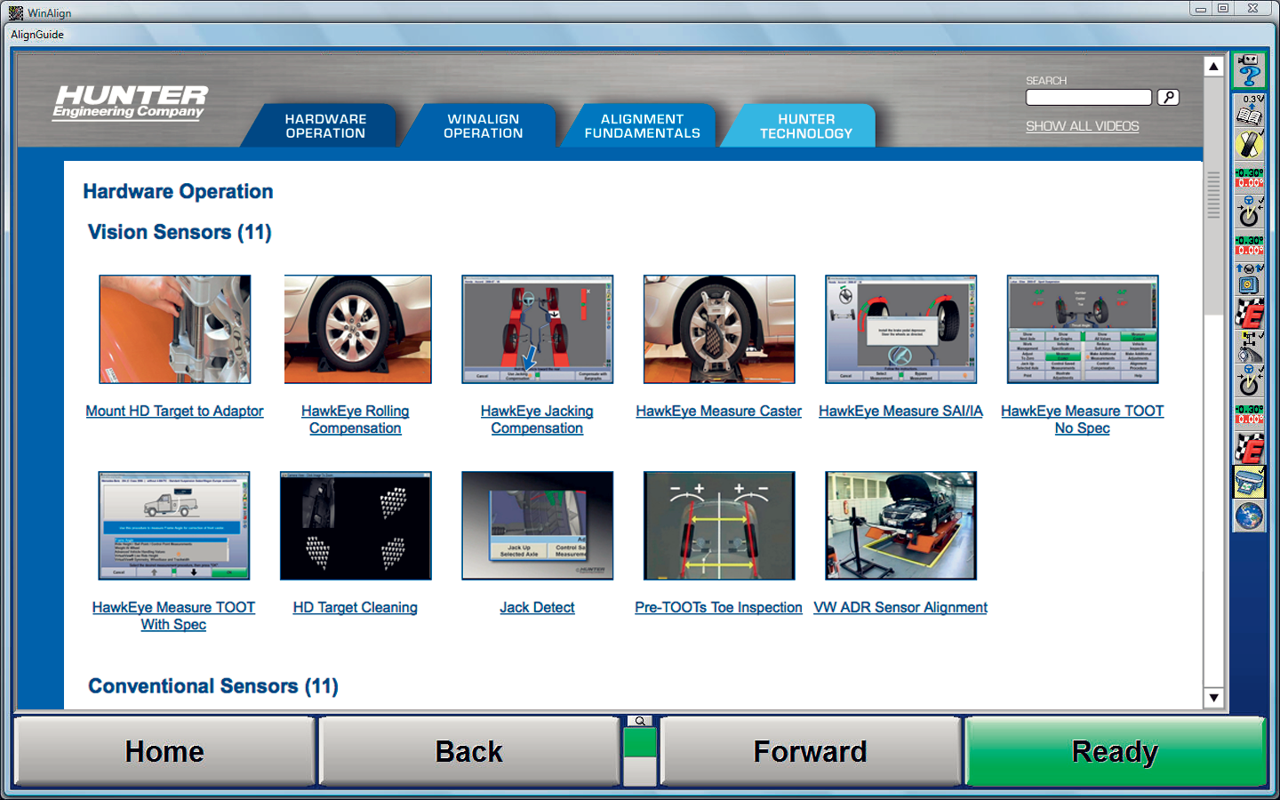Select the Hunter Technology tab

pyautogui.click(x=805, y=125)
